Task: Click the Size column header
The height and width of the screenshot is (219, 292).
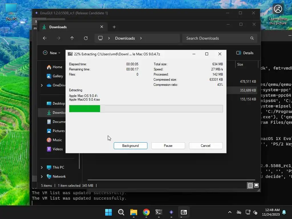Action: tap(247, 64)
